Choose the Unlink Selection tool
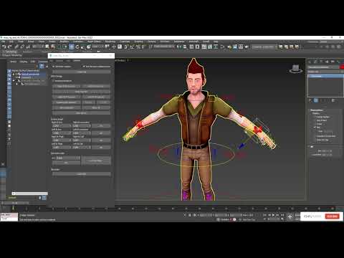 tap(22, 47)
